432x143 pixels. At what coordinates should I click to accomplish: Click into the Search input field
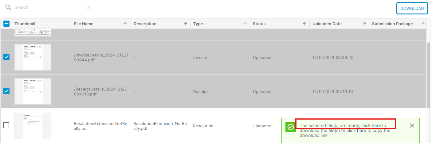[49, 7]
